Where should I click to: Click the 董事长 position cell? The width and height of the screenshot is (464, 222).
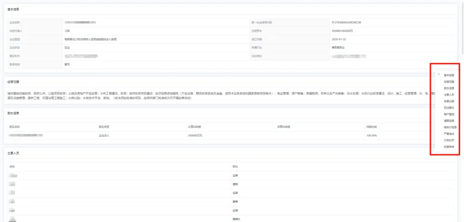(236, 219)
